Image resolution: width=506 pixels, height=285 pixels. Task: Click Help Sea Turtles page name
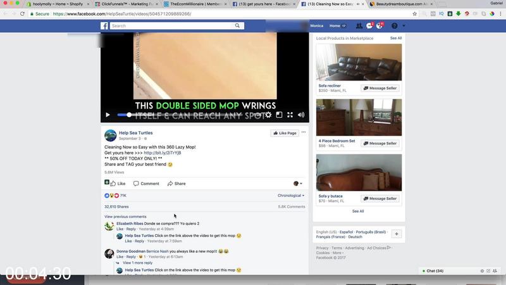click(135, 133)
